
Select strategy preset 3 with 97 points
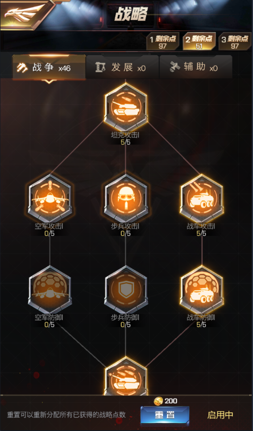(235, 42)
